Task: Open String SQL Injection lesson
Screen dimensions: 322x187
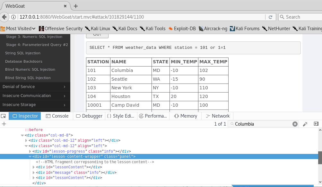Action: tap(22, 53)
